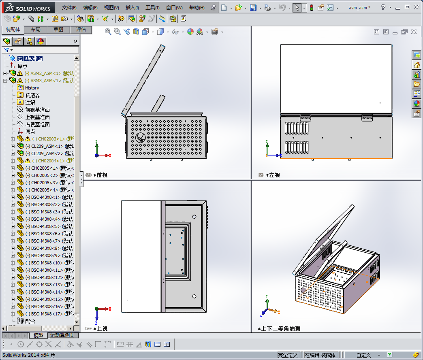The width and height of the screenshot is (423, 360).
Task: Click the Zoom to Fit magnifier icon
Action: click(x=108, y=32)
